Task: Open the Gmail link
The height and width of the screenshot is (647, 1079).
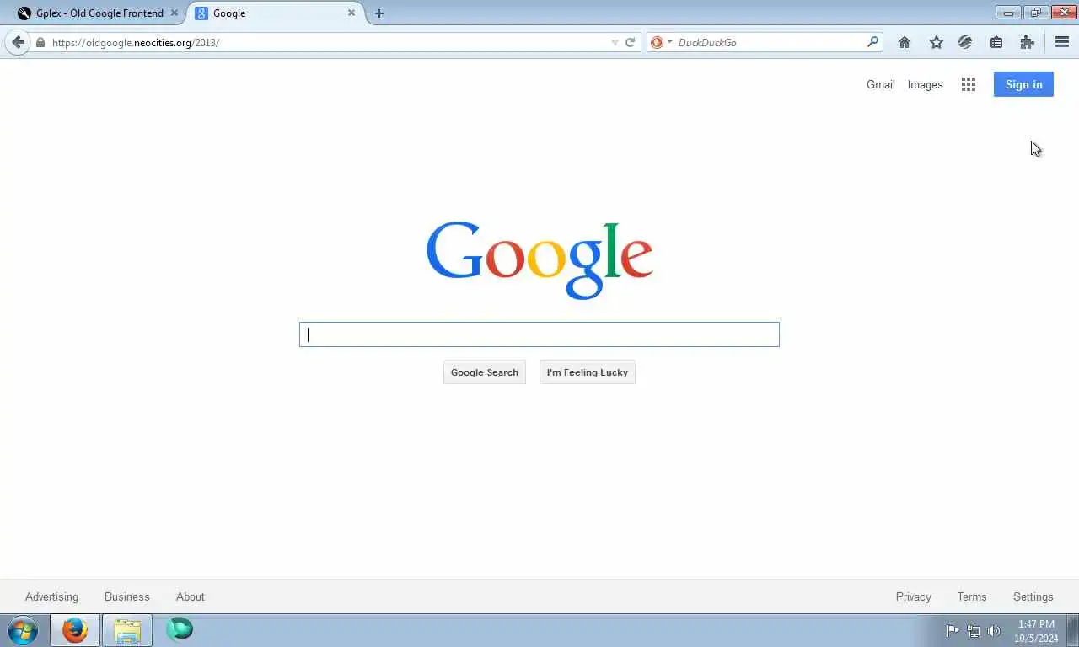Action: click(881, 84)
